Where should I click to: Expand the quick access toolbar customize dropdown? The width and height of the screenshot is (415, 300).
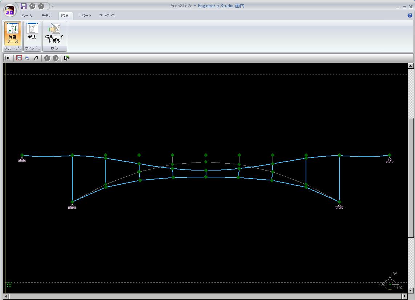tap(53, 6)
